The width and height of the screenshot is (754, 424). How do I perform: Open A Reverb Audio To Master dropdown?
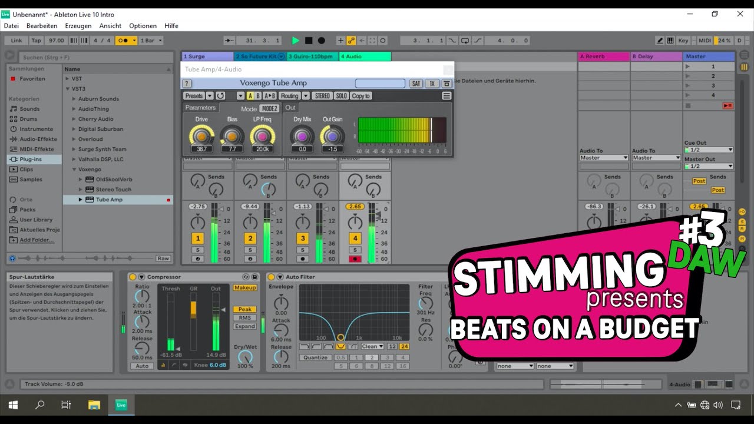604,158
